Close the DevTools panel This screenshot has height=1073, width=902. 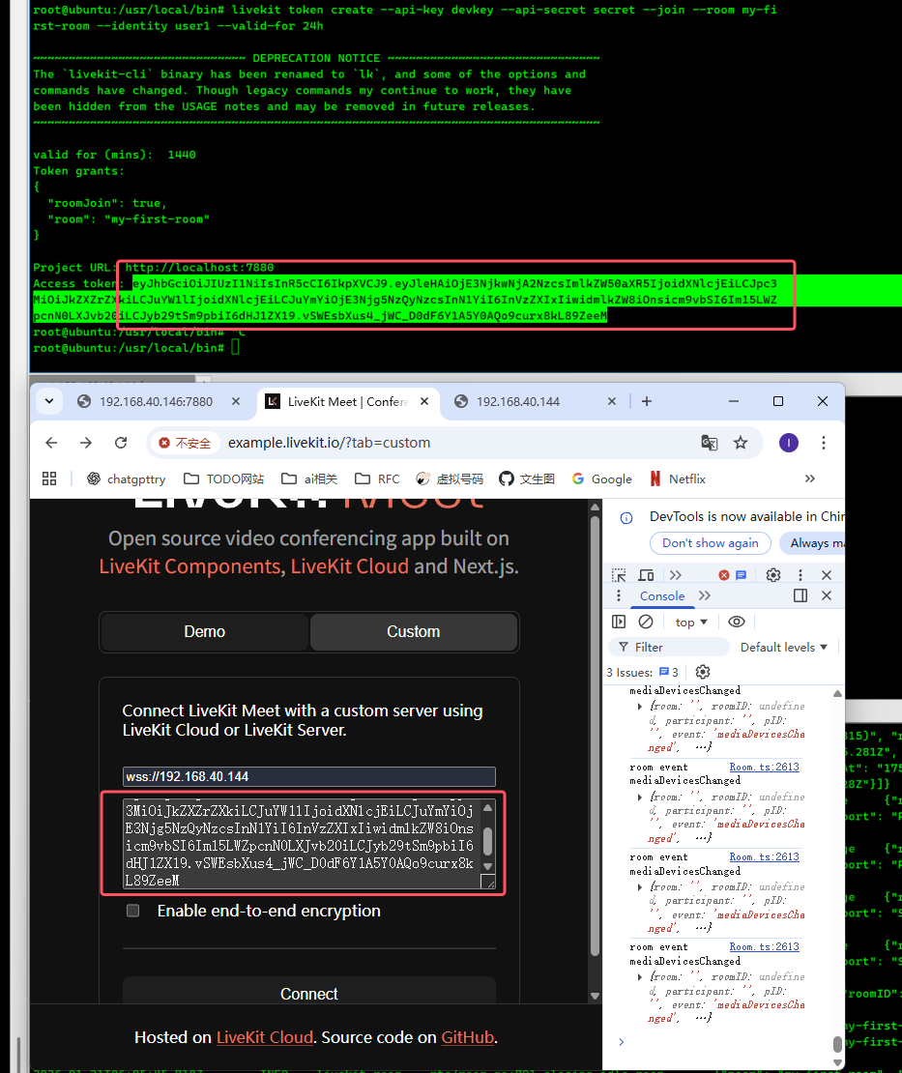pos(827,575)
